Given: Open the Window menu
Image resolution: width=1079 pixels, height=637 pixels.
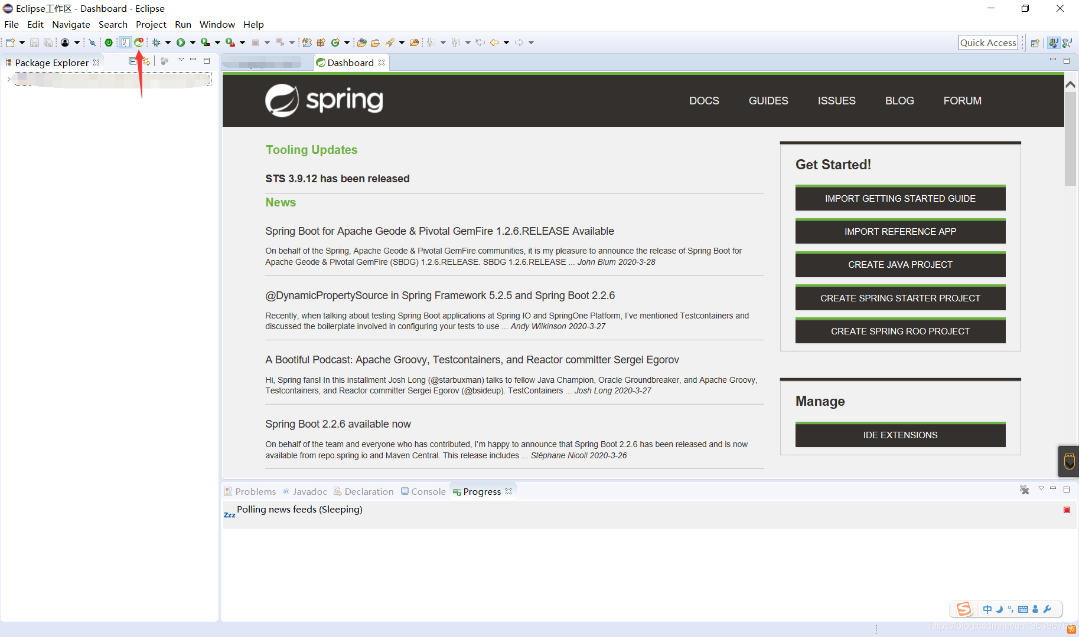Looking at the screenshot, I should tap(217, 24).
